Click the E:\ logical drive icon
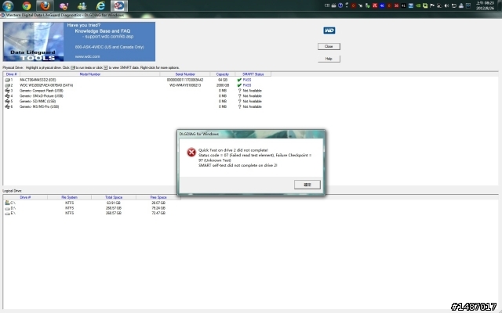502x313 pixels. pos(7,213)
